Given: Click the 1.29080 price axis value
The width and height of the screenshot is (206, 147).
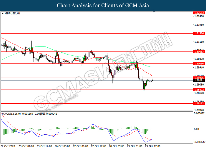Looking at the screenshot, I should tap(199, 85).
